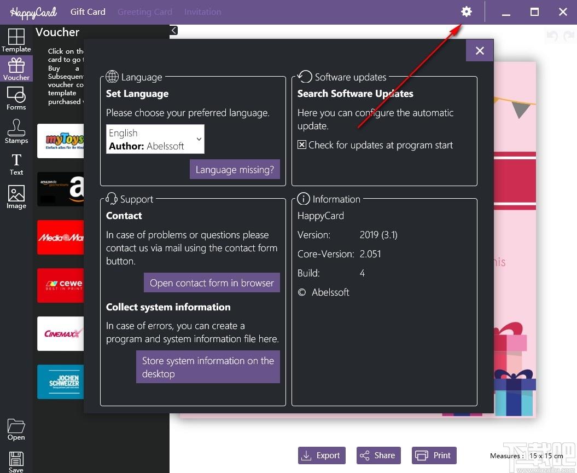Click the Voucher panel title

click(57, 32)
